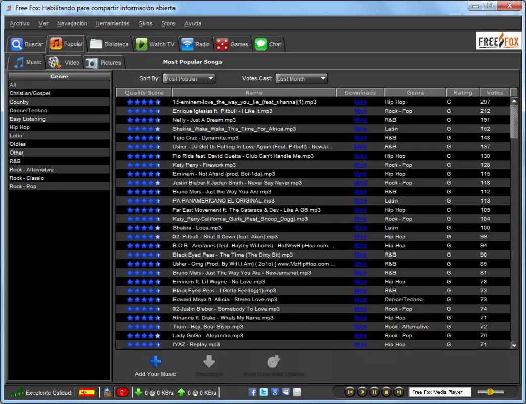Click the song list scroll up arrow
526x404 pixels.
(x=514, y=101)
